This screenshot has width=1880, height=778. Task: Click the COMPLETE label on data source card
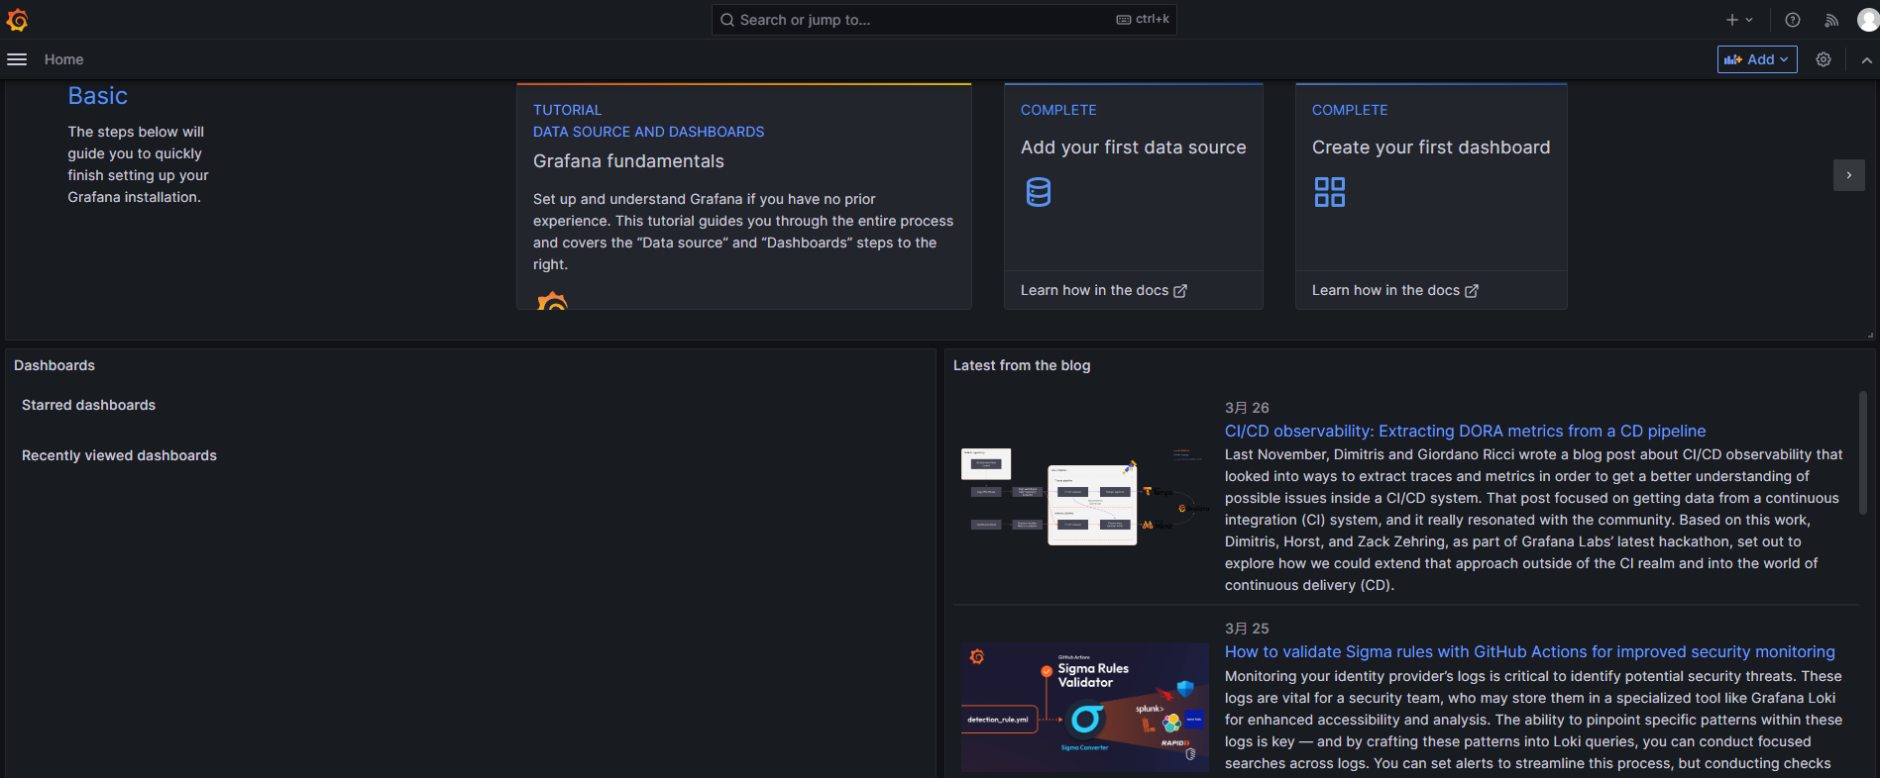(1058, 110)
